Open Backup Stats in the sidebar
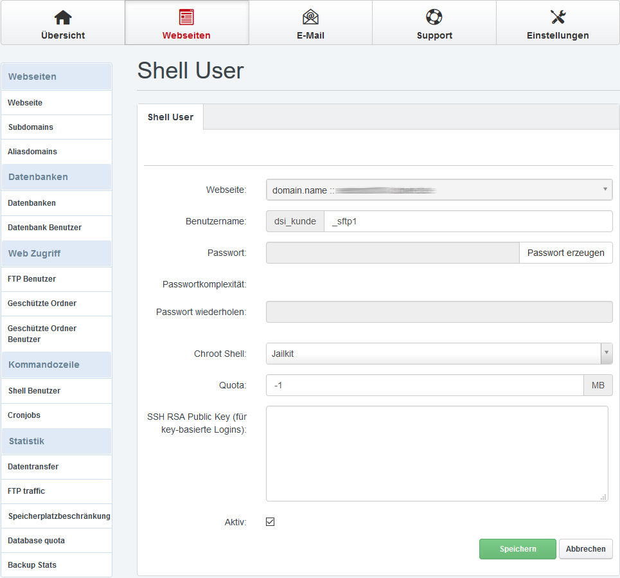This screenshot has height=578, width=620. (x=32, y=565)
